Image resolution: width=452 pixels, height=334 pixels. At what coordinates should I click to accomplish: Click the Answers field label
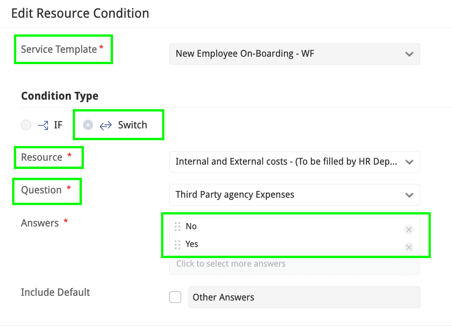pos(40,223)
